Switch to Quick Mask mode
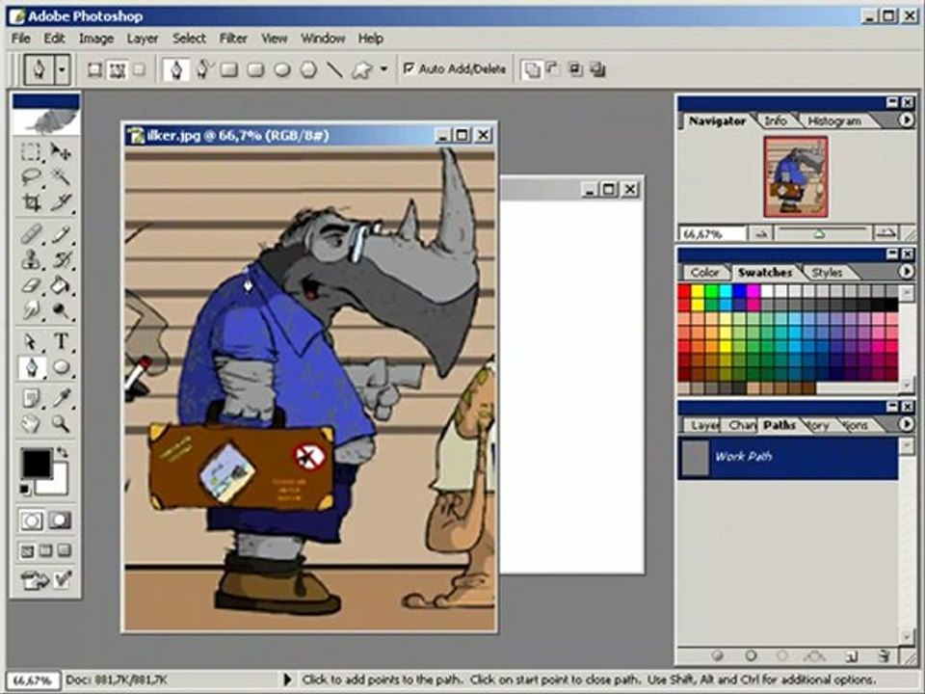The image size is (925, 694). (60, 520)
